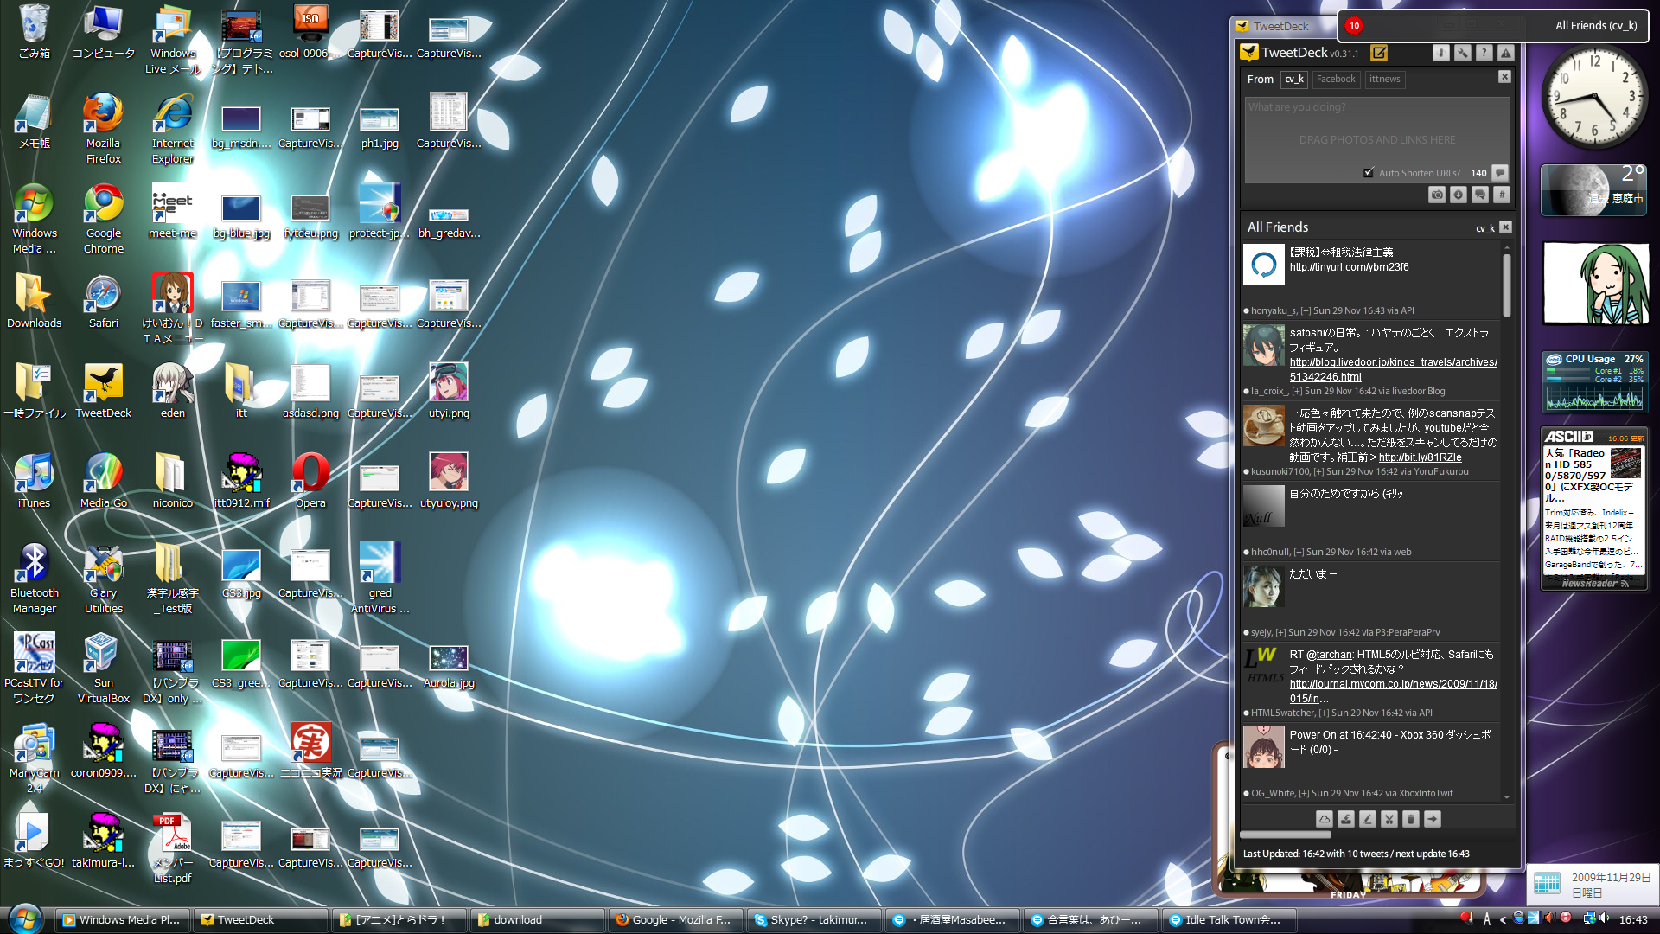Image resolution: width=1660 pixels, height=934 pixels.
Task: Click recent conversations chat bubbles icon
Action: coord(1480,195)
